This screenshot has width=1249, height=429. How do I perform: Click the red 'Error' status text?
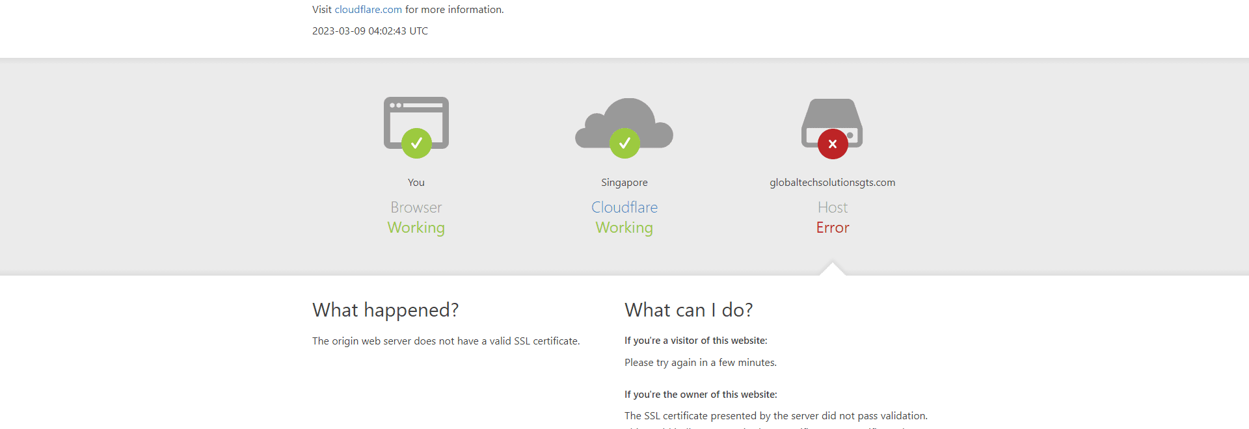pos(833,227)
